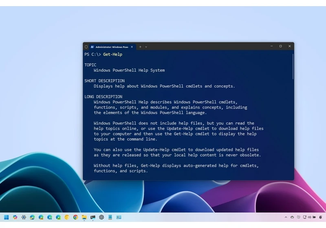Viewport: 326px width, 228px height.
Task: Open Notepad from the taskbar
Action: pyautogui.click(x=110, y=217)
